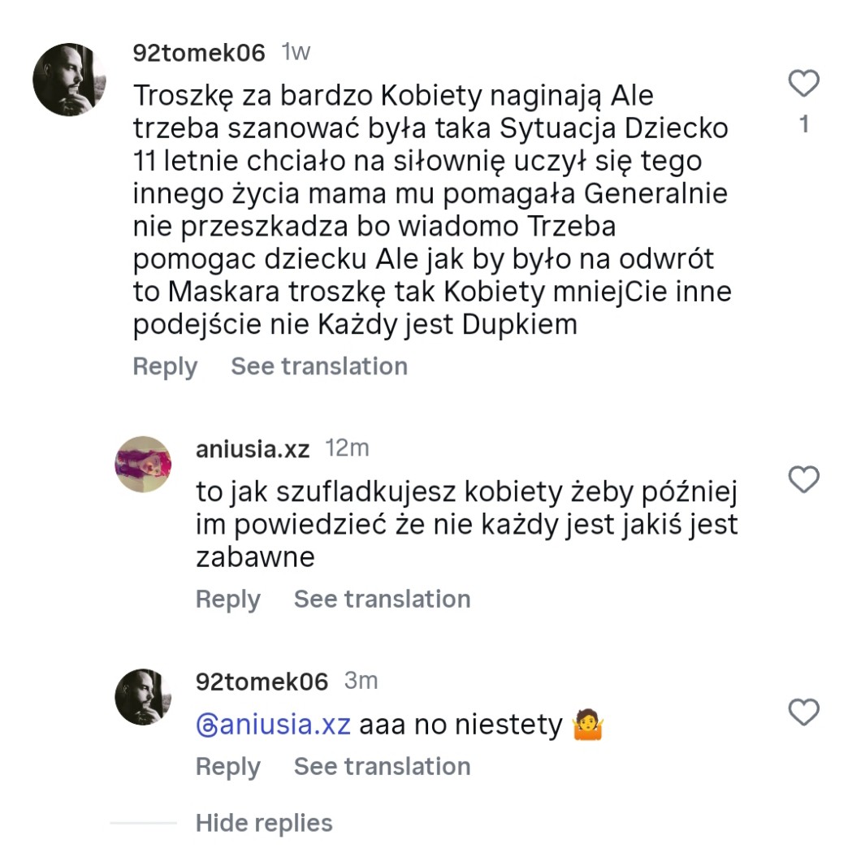861x853 pixels.
Task: View the like count on the top comment
Action: (x=804, y=125)
